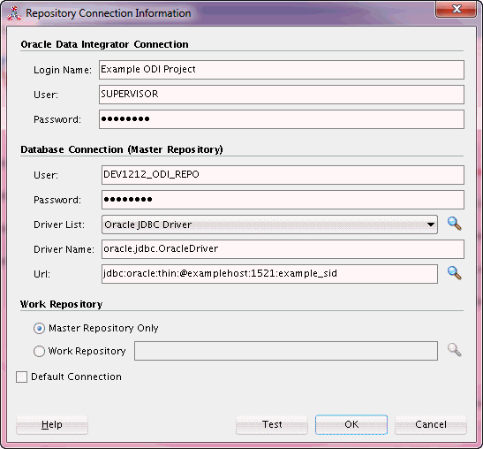Viewport: 483px width, 449px height.
Task: Click the Test button
Action: click(272, 424)
